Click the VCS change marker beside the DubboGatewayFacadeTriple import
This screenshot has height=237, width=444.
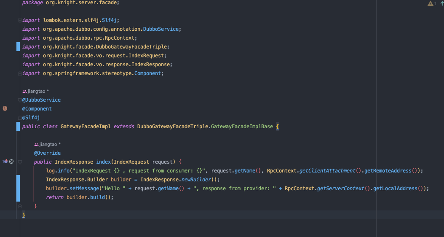(18, 46)
